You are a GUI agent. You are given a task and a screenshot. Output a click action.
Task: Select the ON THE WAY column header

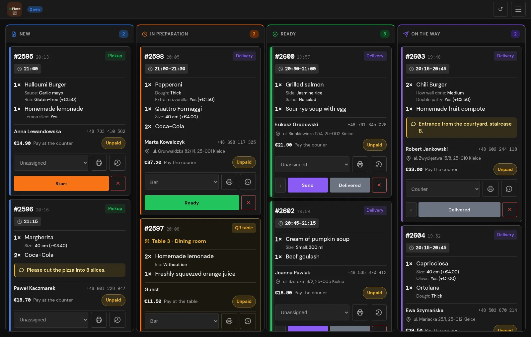coord(461,34)
